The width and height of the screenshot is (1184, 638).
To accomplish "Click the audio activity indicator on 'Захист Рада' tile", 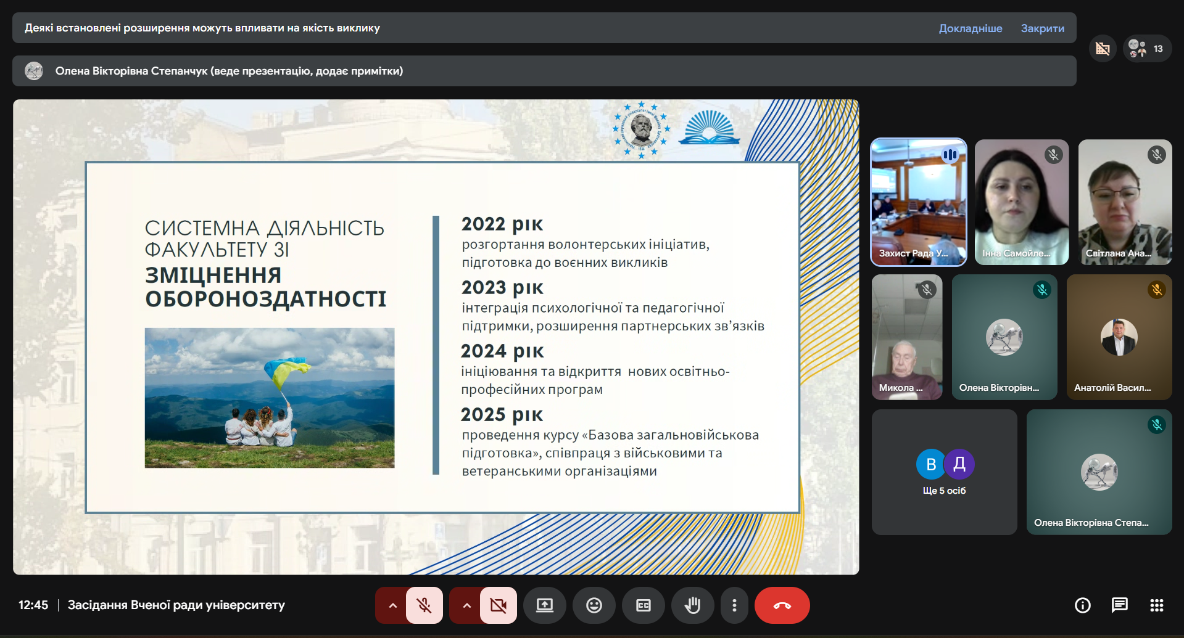I will [x=950, y=155].
